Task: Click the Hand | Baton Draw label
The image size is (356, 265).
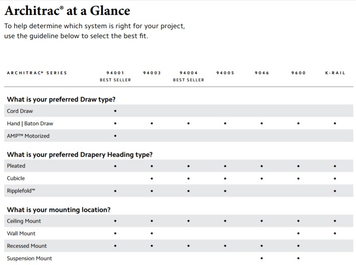Action: pos(30,124)
